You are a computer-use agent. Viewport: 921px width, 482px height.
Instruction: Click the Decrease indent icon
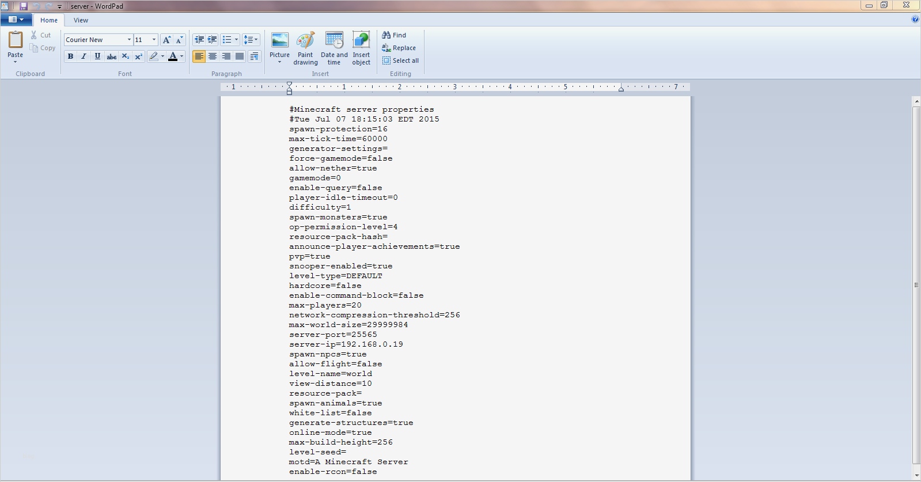(199, 40)
